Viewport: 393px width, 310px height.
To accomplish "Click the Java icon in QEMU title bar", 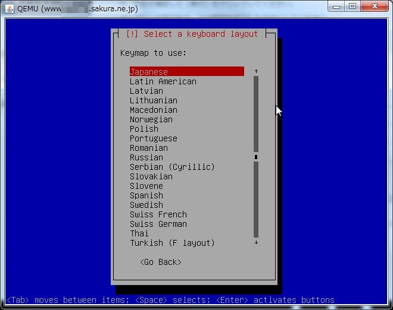I will click(10, 9).
